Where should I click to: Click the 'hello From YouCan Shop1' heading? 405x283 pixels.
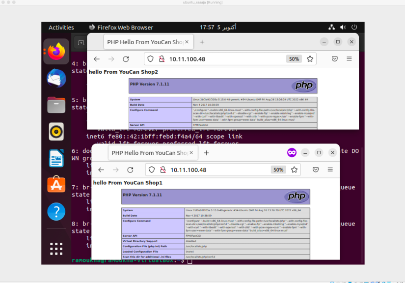point(128,183)
